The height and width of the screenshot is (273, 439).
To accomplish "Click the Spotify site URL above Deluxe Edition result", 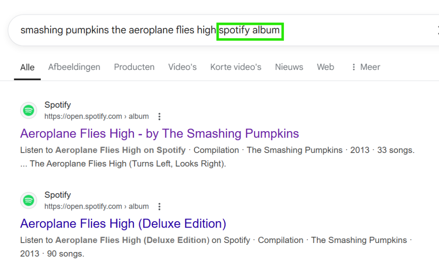I will [x=96, y=207].
